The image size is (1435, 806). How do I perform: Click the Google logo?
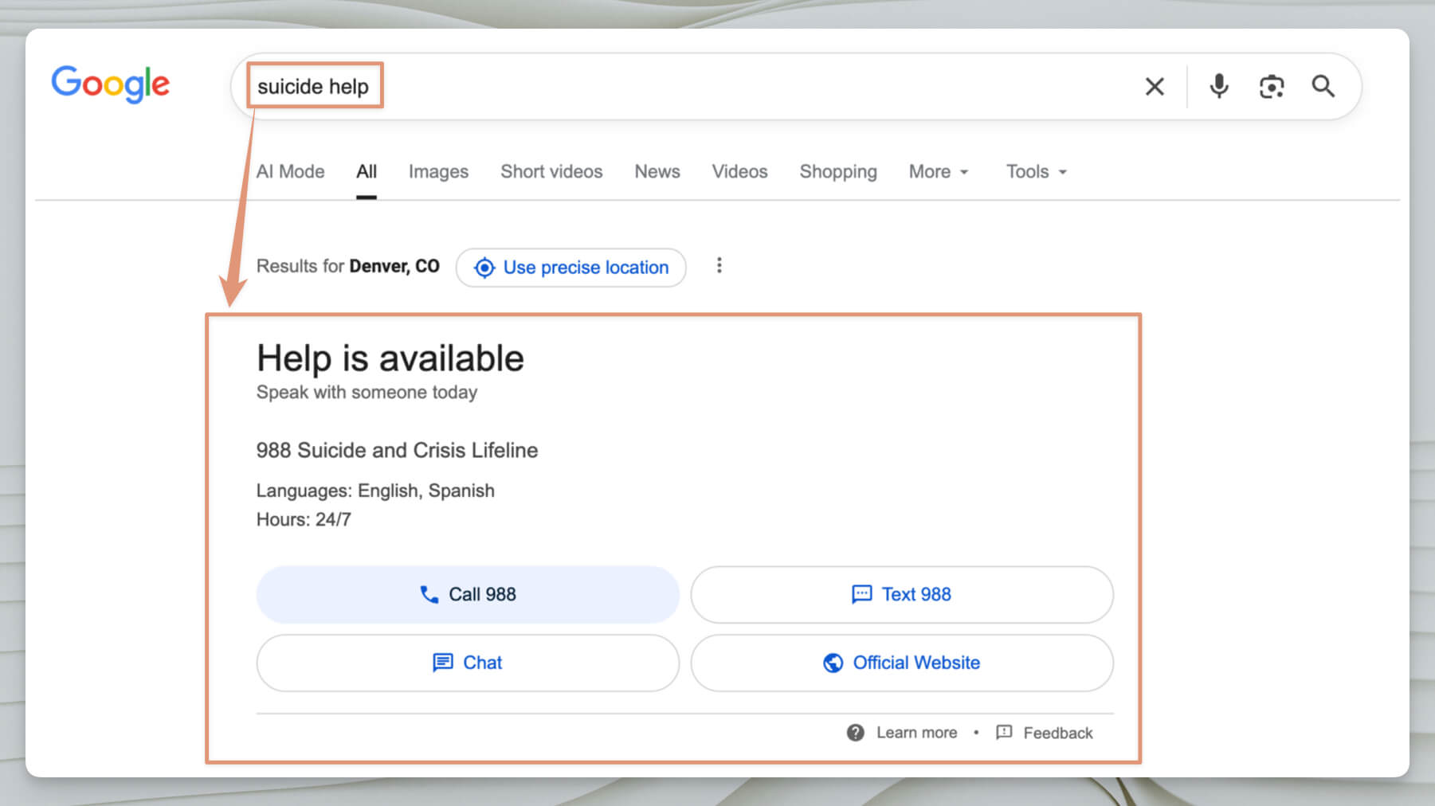point(111,84)
